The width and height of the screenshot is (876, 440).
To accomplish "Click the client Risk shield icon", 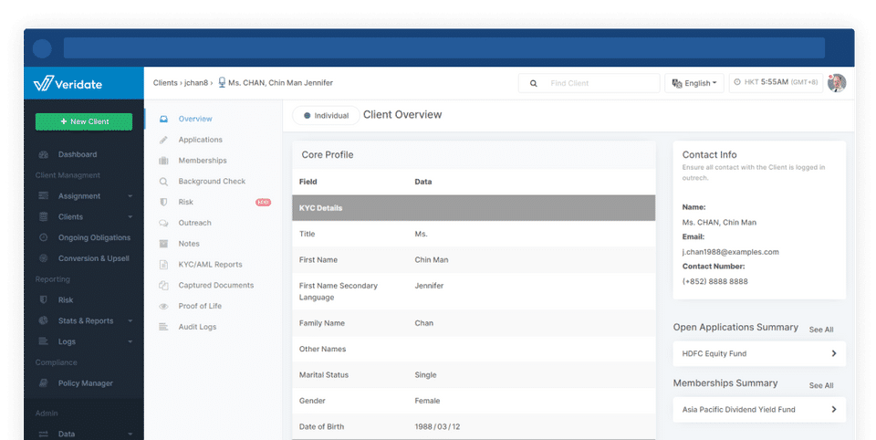I will click(x=163, y=202).
